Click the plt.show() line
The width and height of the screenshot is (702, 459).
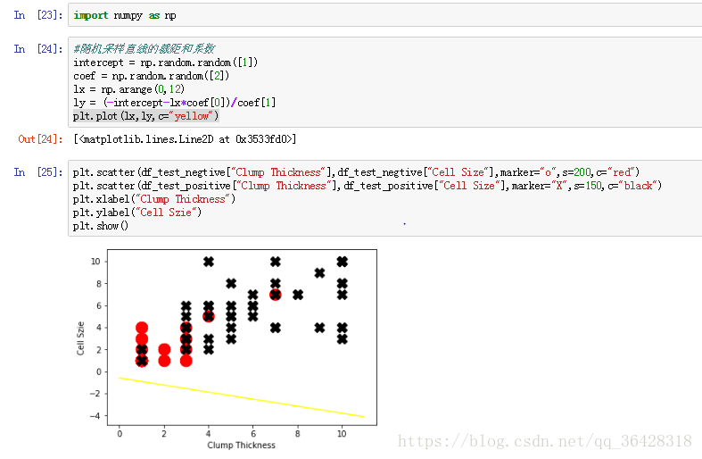101,226
